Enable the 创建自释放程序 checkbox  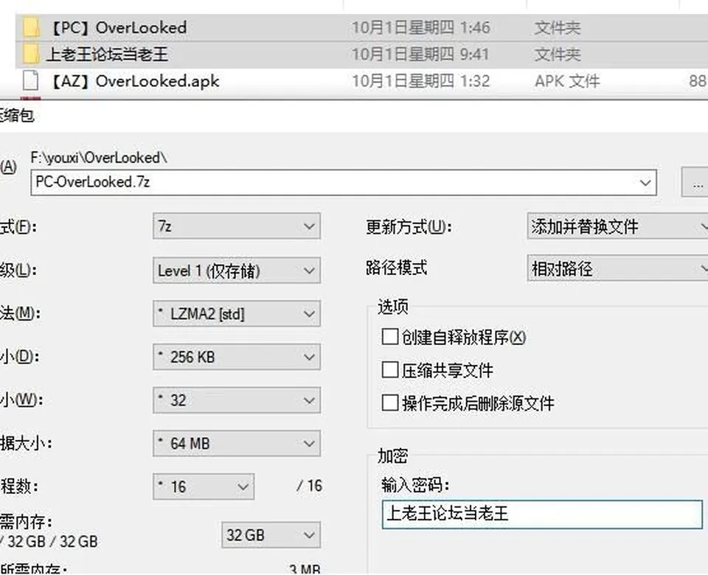pos(390,337)
